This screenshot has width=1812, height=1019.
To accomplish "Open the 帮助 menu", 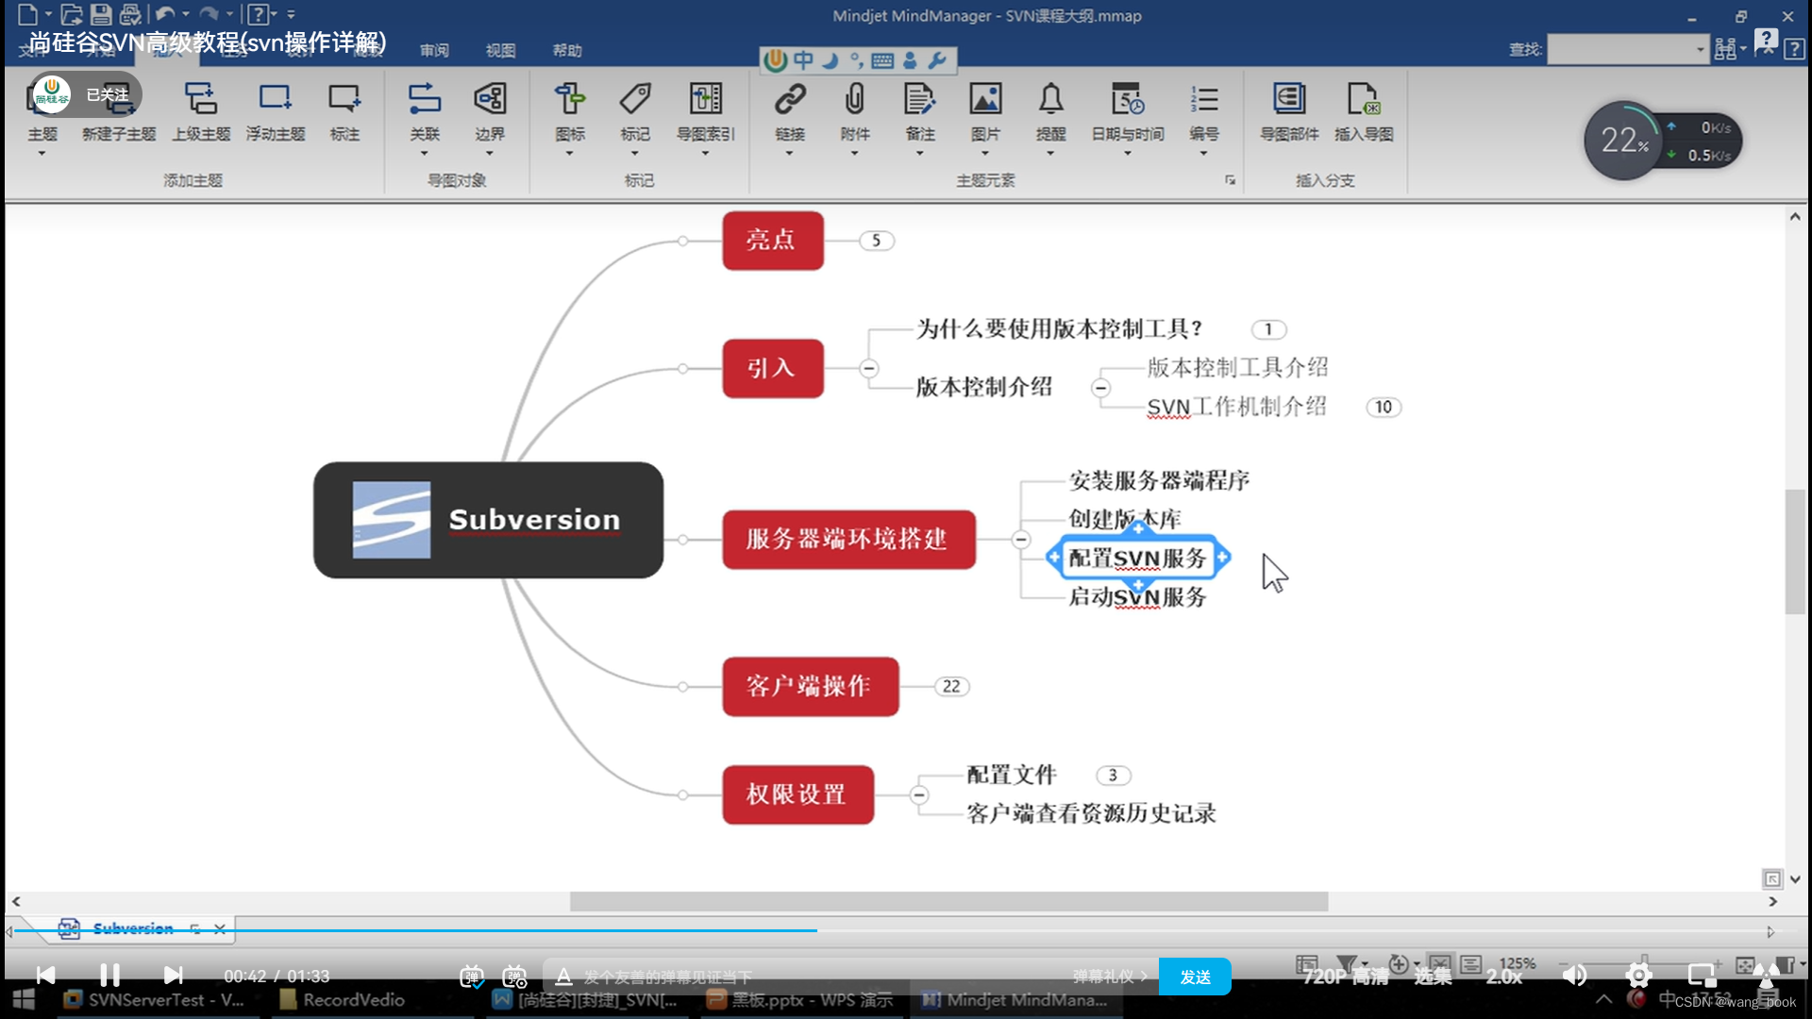I will (x=567, y=50).
